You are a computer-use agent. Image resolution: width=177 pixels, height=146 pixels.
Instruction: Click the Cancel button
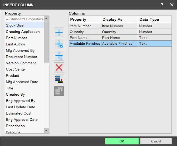pos(156,141)
